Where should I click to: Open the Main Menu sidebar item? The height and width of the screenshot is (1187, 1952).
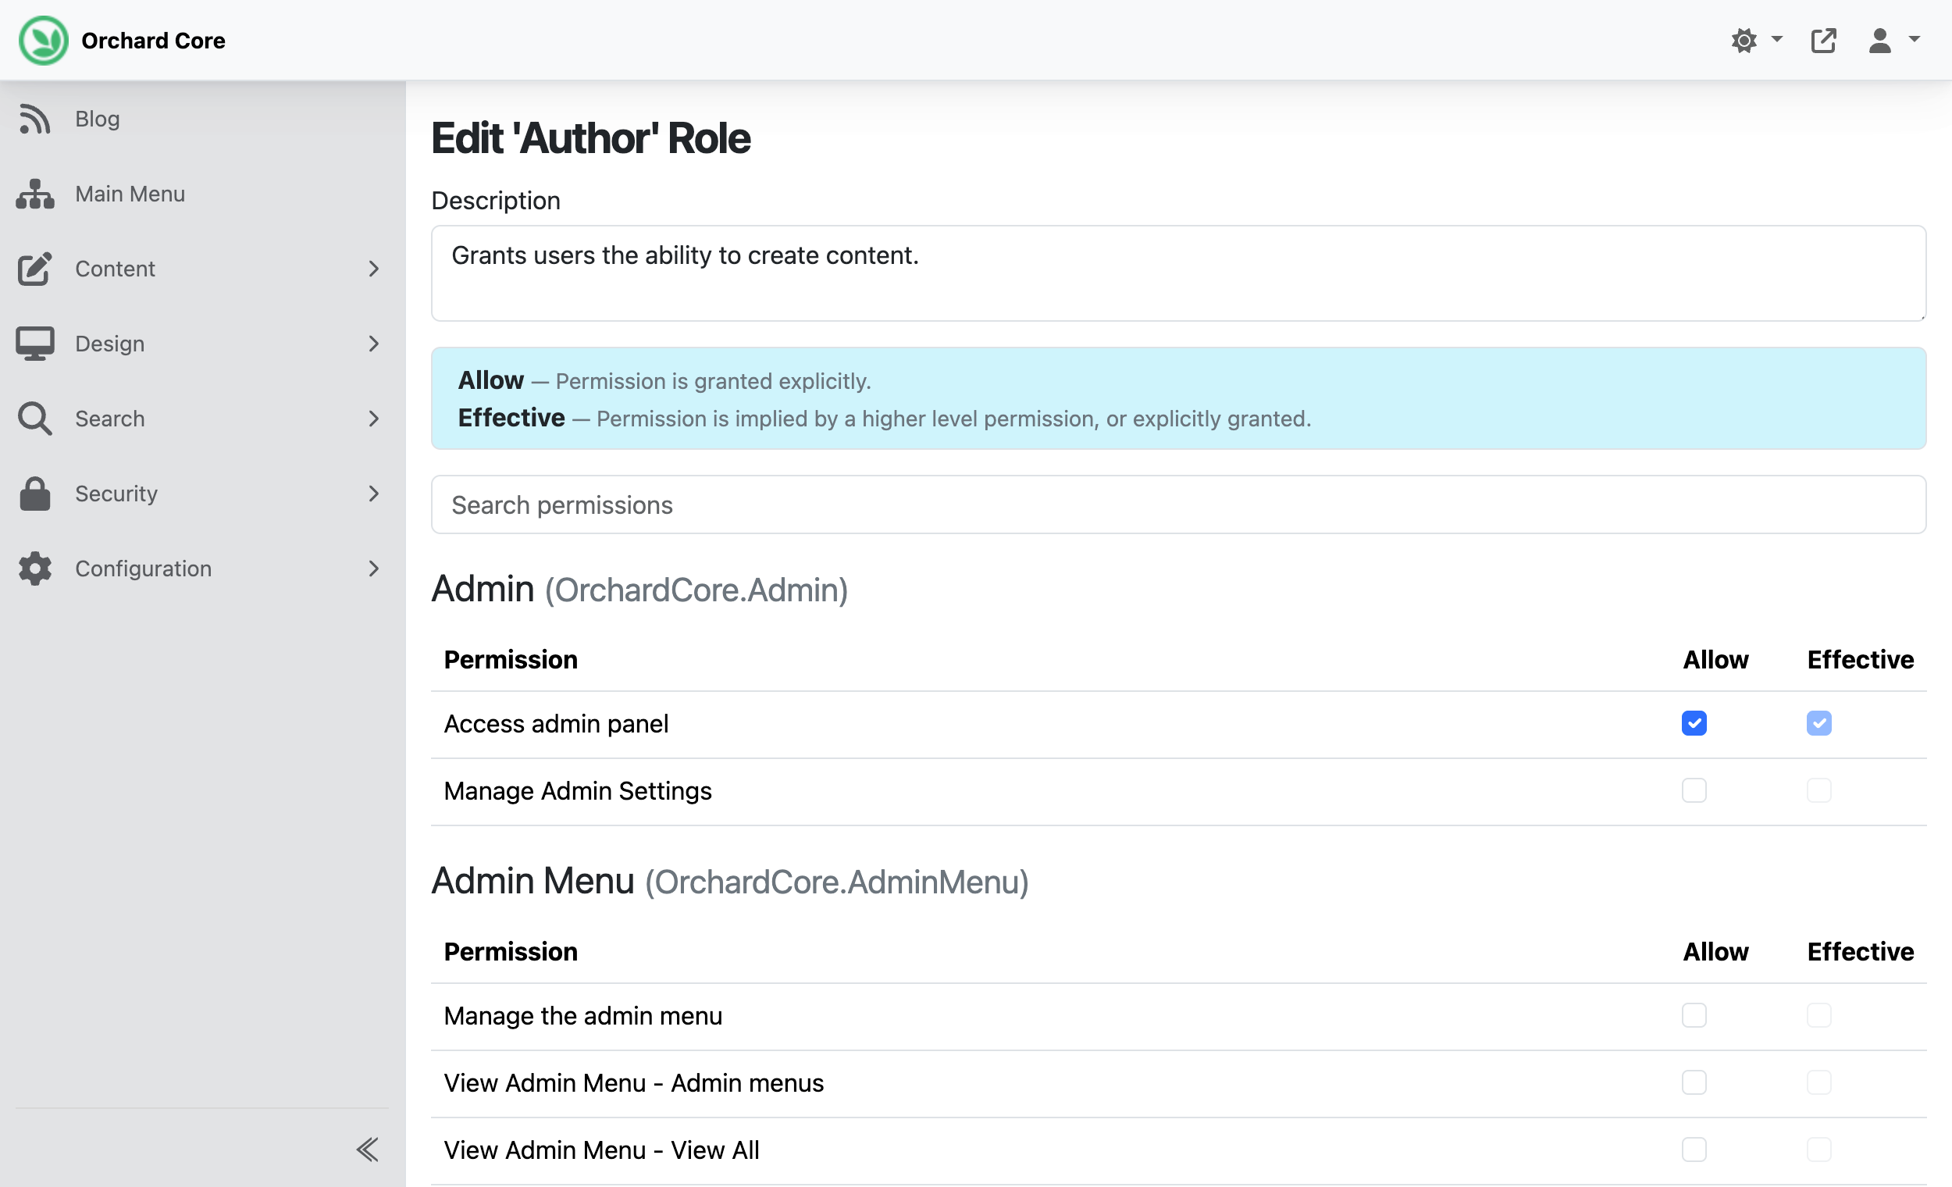coord(203,194)
